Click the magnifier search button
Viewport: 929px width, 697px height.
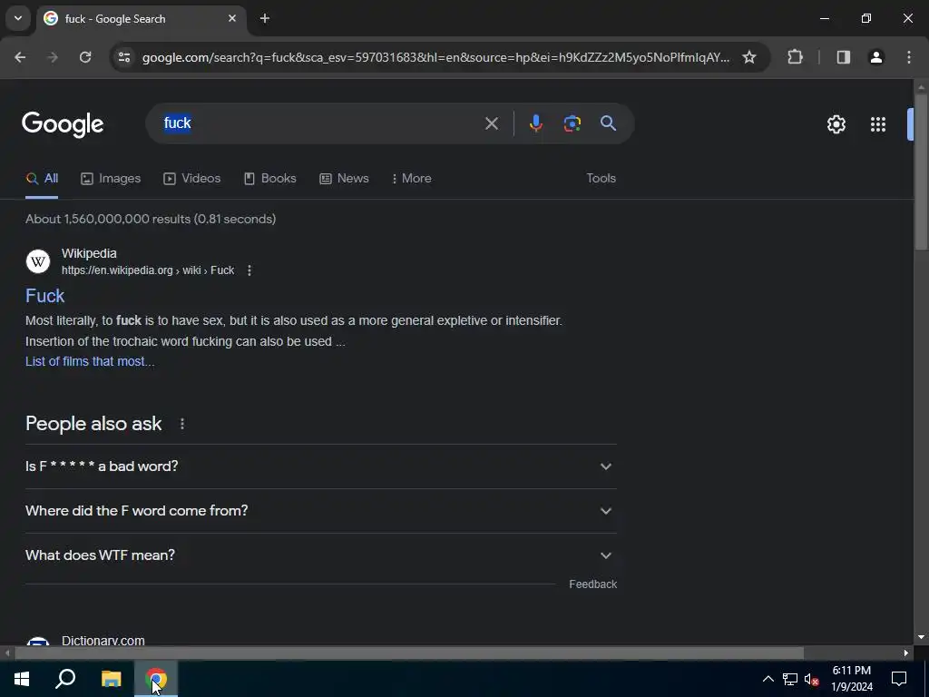coord(608,123)
